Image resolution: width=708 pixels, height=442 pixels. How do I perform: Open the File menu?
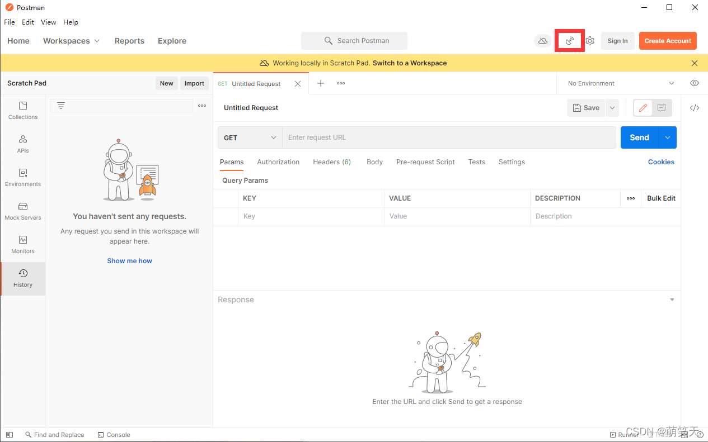[10, 22]
